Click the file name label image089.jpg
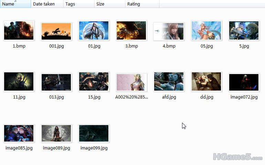The image size is (265, 165). (56, 148)
